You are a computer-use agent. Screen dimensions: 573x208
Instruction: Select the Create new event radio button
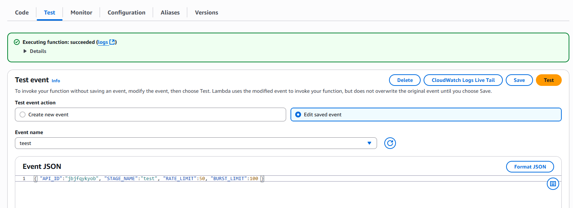coord(23,115)
